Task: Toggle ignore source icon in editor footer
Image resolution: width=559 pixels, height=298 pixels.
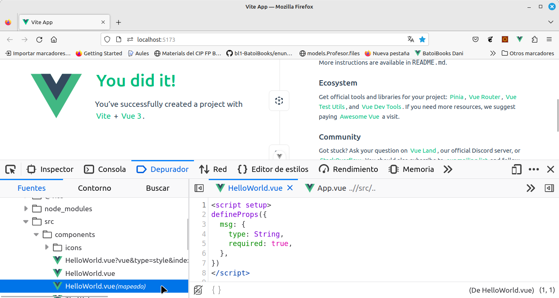Action: click(x=198, y=290)
